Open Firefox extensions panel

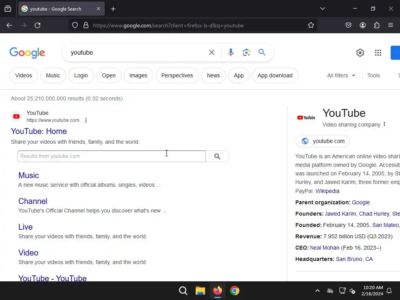coord(377,25)
